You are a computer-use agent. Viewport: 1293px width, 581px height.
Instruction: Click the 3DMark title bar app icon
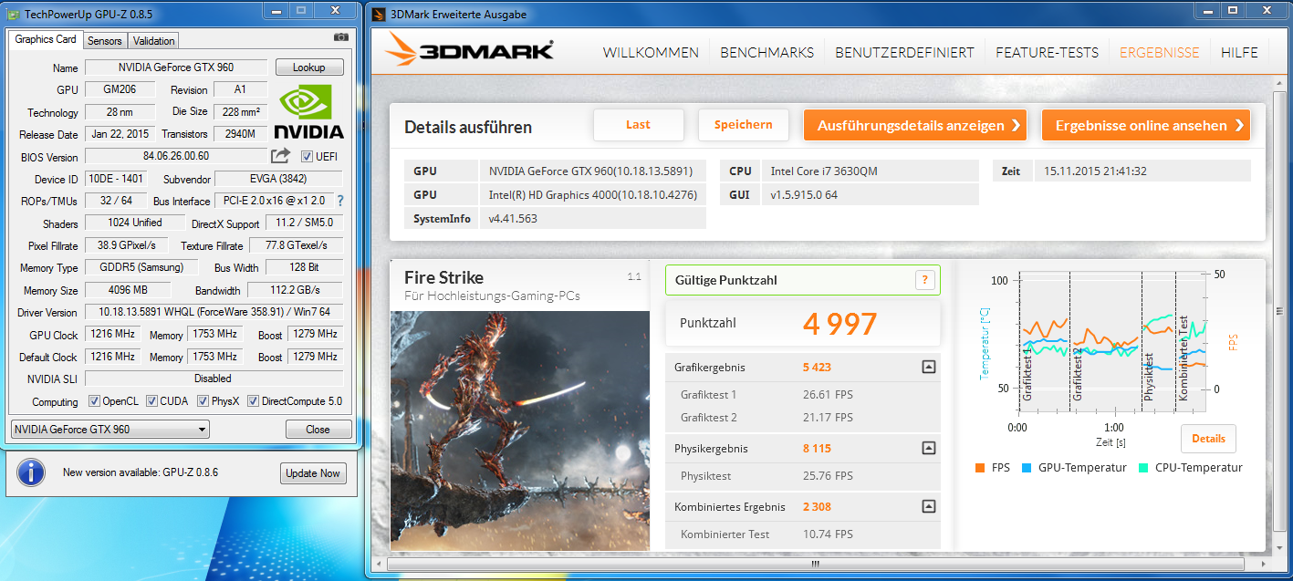379,15
